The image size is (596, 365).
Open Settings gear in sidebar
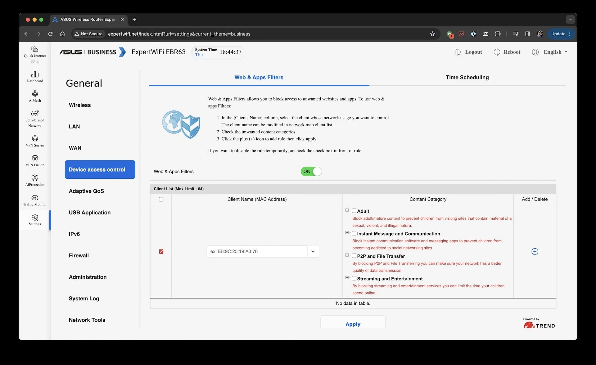point(35,220)
